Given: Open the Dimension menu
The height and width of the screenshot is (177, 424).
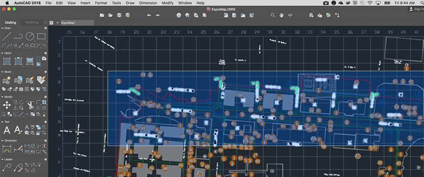Looking at the screenshot, I should (148, 3).
